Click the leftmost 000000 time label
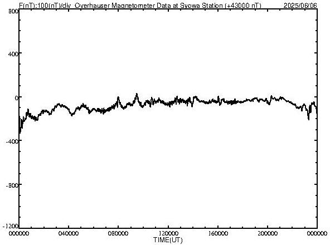330x245 pixels. click(19, 233)
